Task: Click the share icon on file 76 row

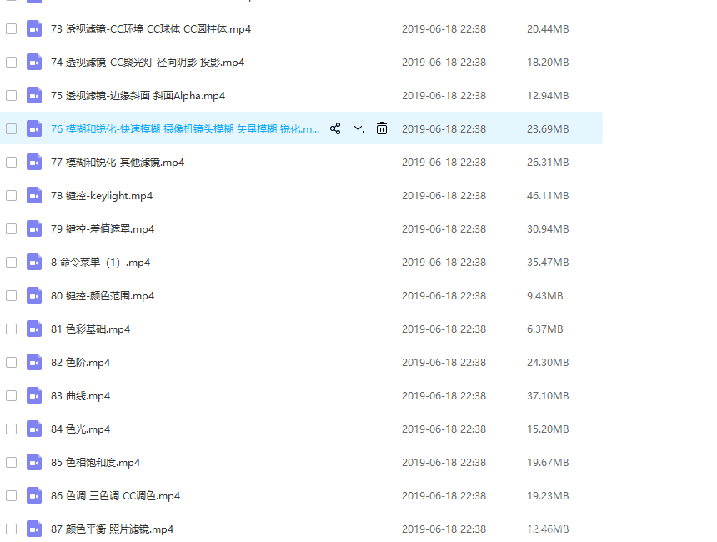Action: 335,128
